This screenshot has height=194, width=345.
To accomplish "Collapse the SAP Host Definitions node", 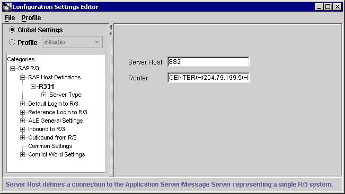I will (22, 78).
